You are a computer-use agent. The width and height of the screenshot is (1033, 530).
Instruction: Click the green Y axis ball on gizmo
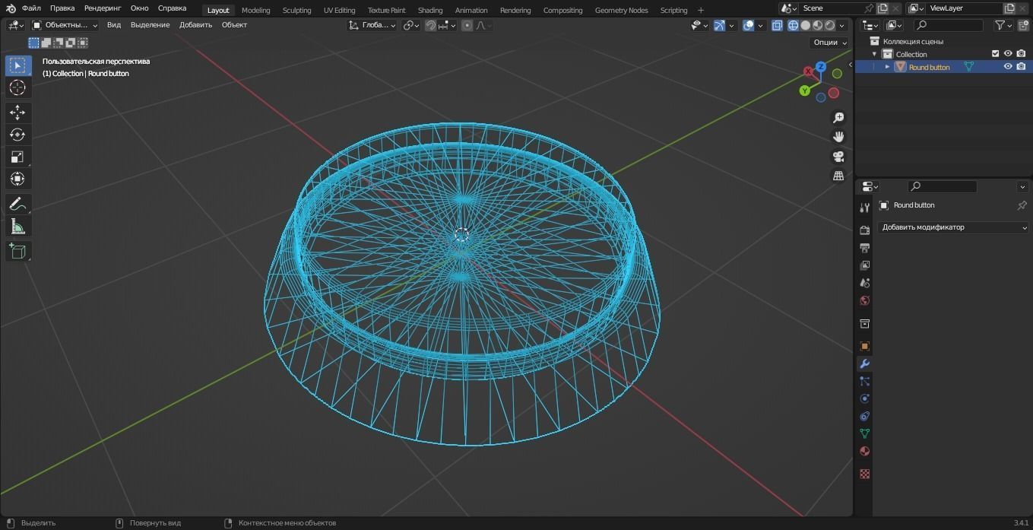tap(804, 90)
